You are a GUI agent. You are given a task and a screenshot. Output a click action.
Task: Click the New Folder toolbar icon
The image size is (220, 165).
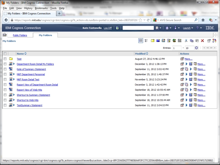coord(153,41)
